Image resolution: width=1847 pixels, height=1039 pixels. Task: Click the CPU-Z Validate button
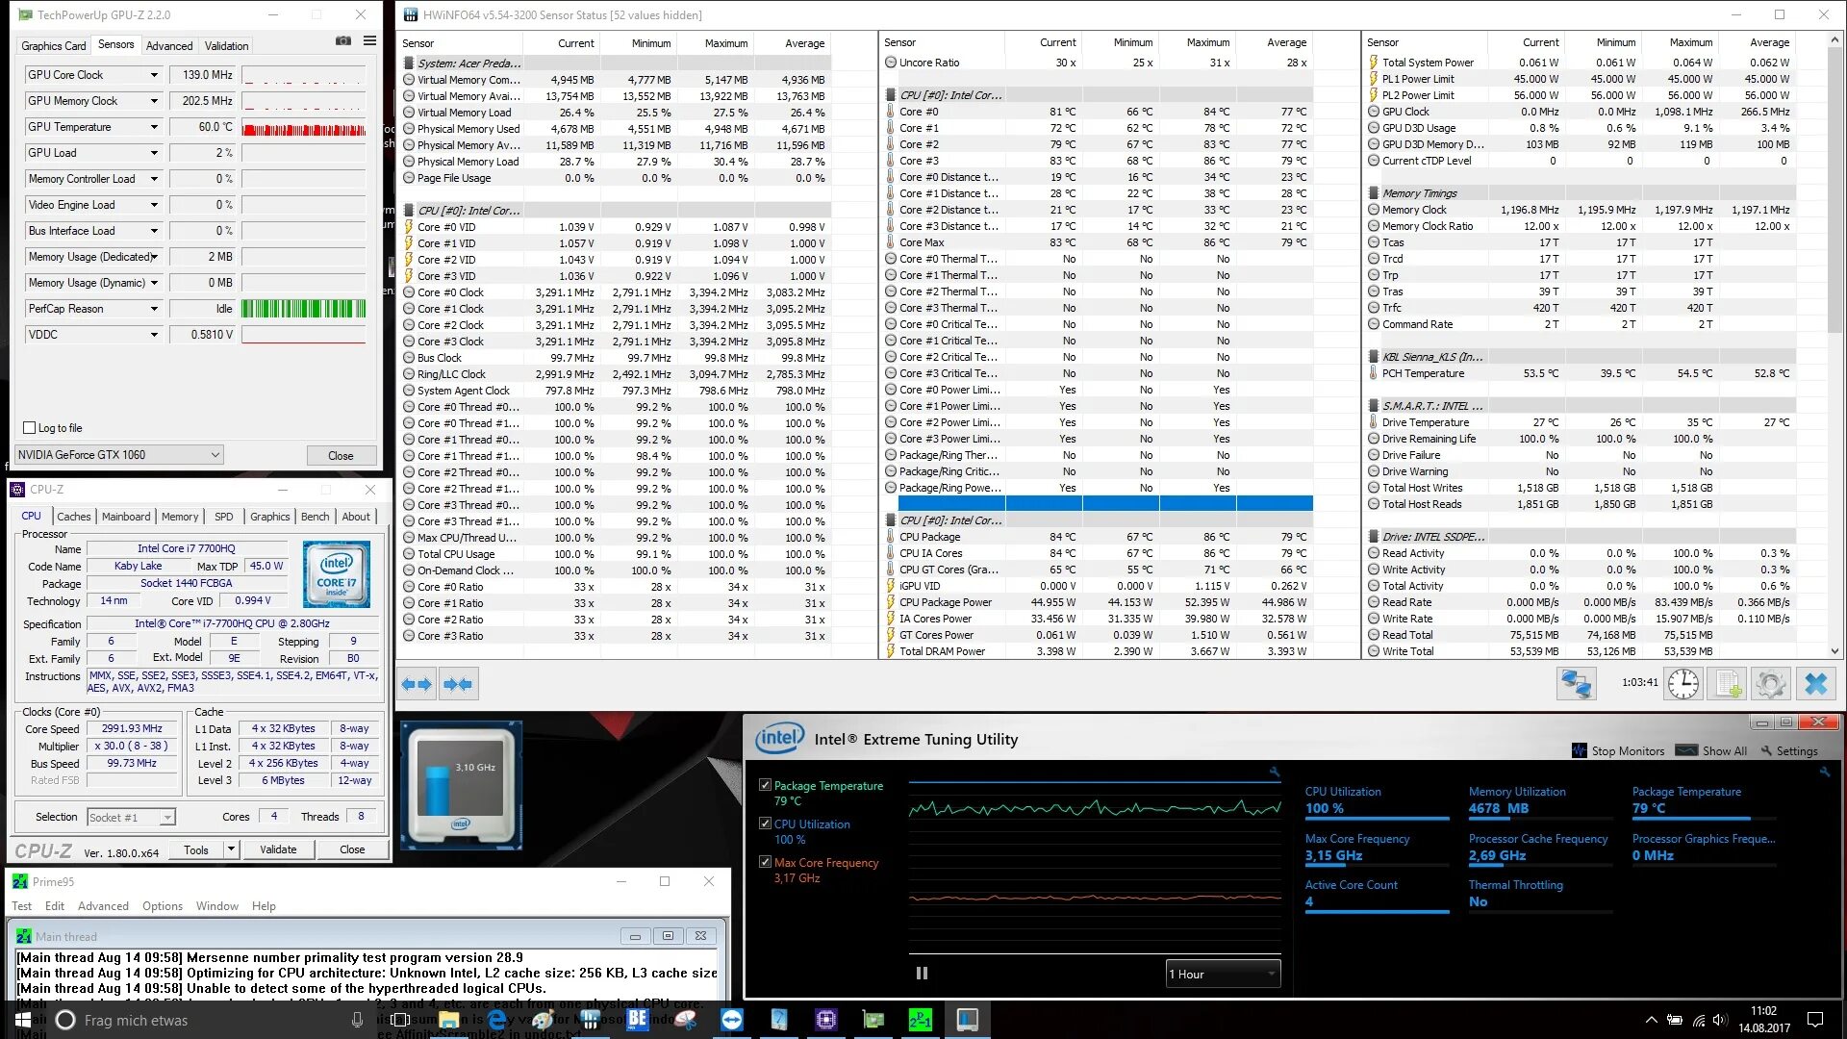[x=278, y=849]
